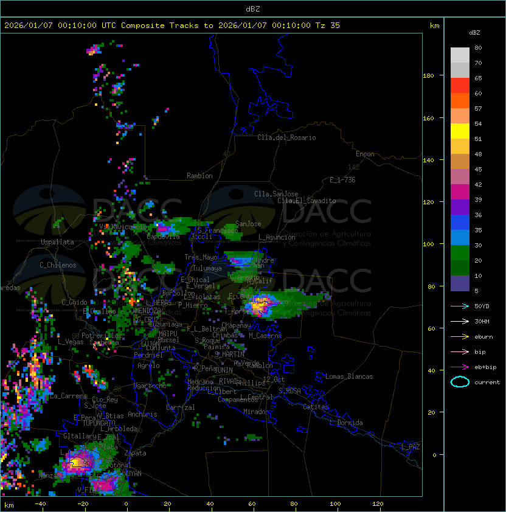
Task: Click the 'L_Dormida' map label
Action: pyautogui.click(x=346, y=423)
